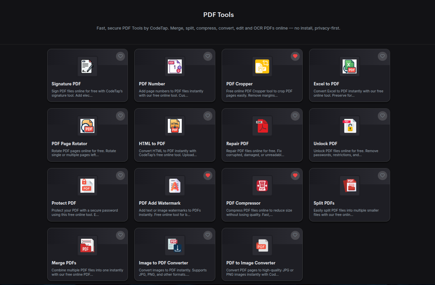Favorite PDF to Image Converter with heart
Image resolution: width=435 pixels, height=285 pixels.
(x=295, y=235)
